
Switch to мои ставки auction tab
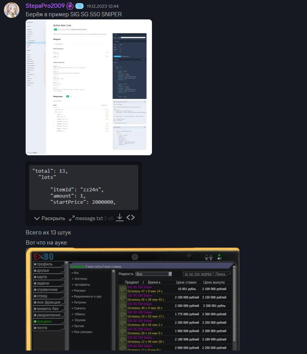click(x=113, y=267)
